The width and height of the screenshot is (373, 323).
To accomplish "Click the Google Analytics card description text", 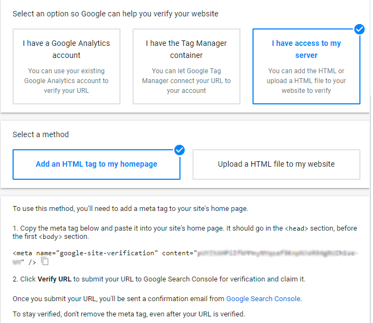I will pos(67,81).
